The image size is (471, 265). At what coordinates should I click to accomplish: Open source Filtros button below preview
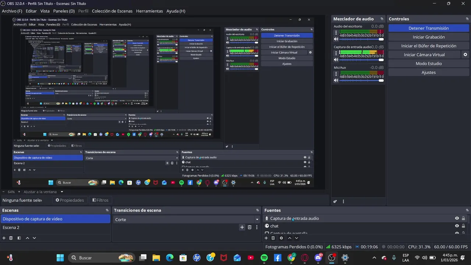[100, 200]
